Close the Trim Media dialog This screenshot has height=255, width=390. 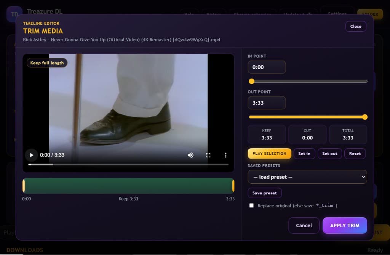tap(356, 26)
